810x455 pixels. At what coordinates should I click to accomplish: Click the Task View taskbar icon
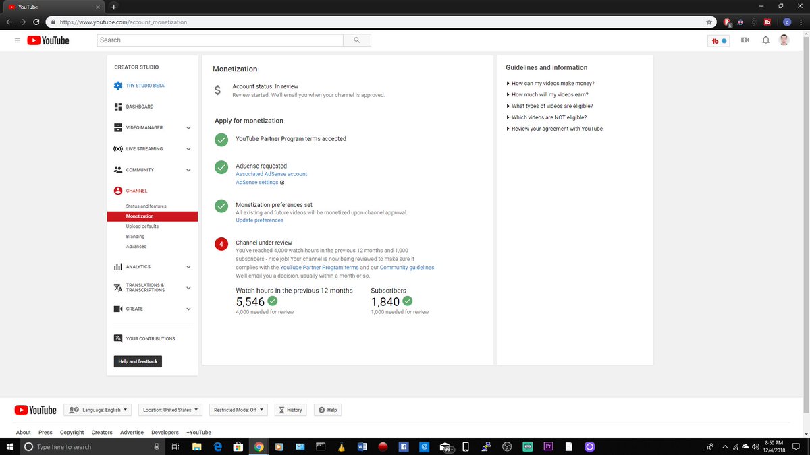tap(175, 446)
